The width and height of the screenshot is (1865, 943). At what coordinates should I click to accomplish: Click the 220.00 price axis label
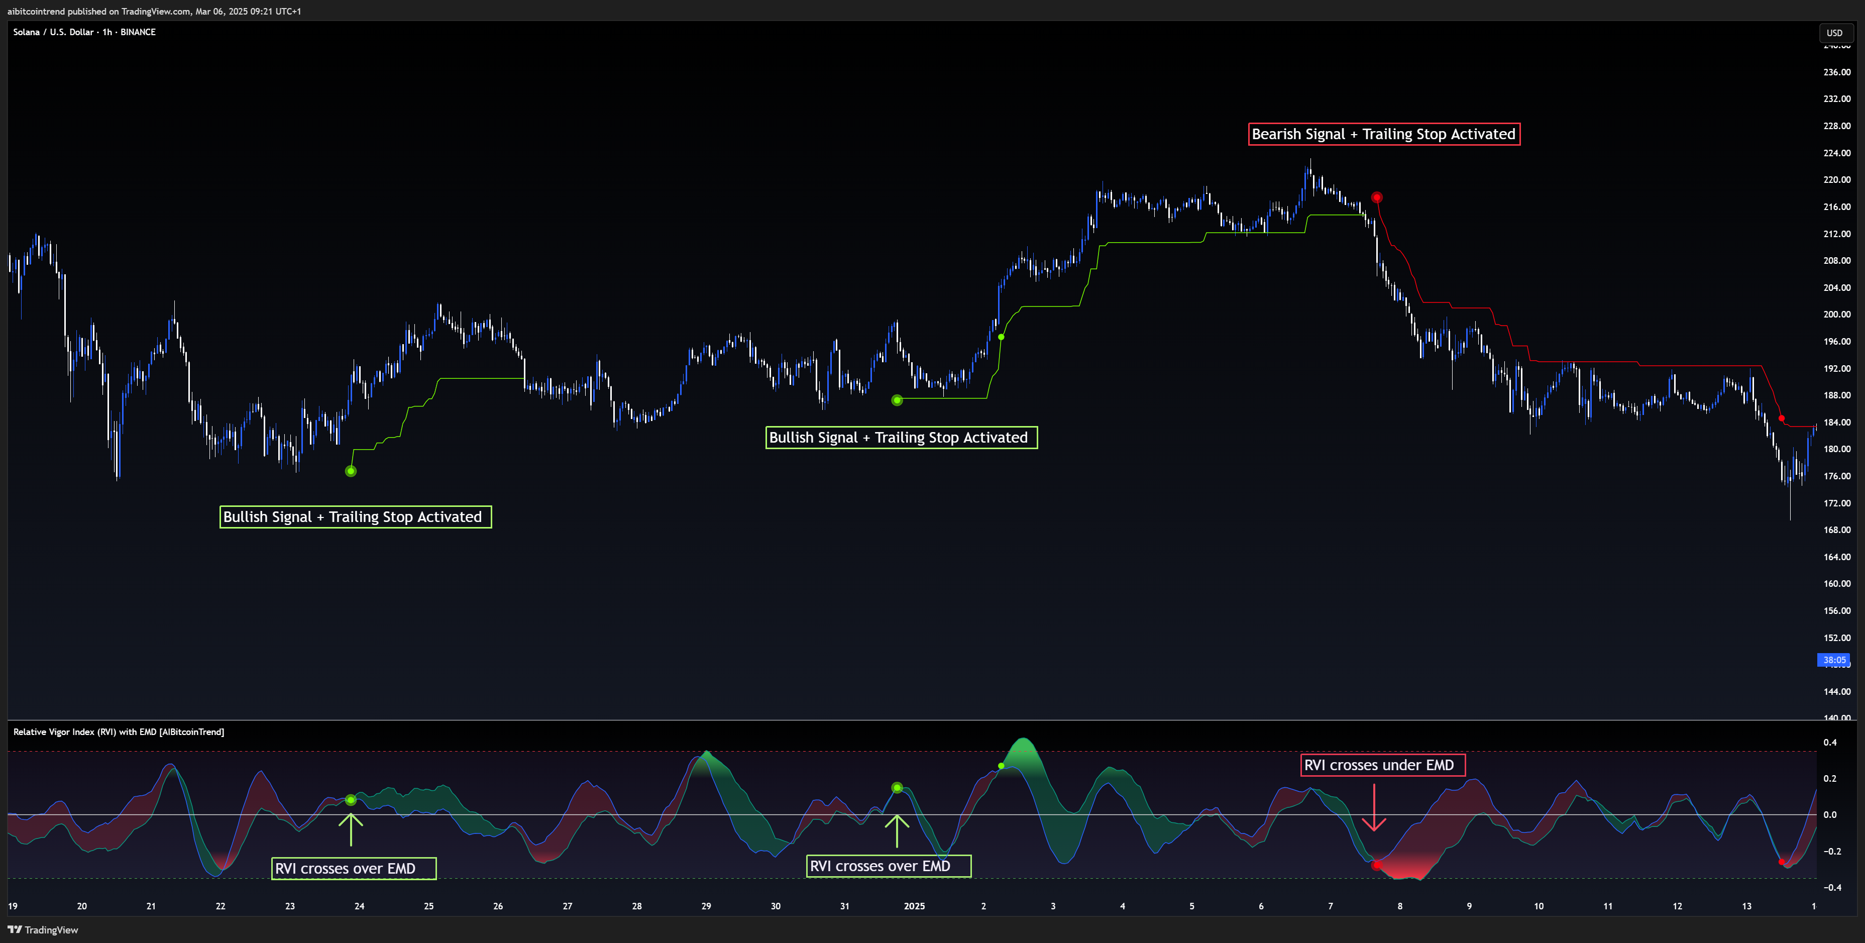coord(1837,180)
